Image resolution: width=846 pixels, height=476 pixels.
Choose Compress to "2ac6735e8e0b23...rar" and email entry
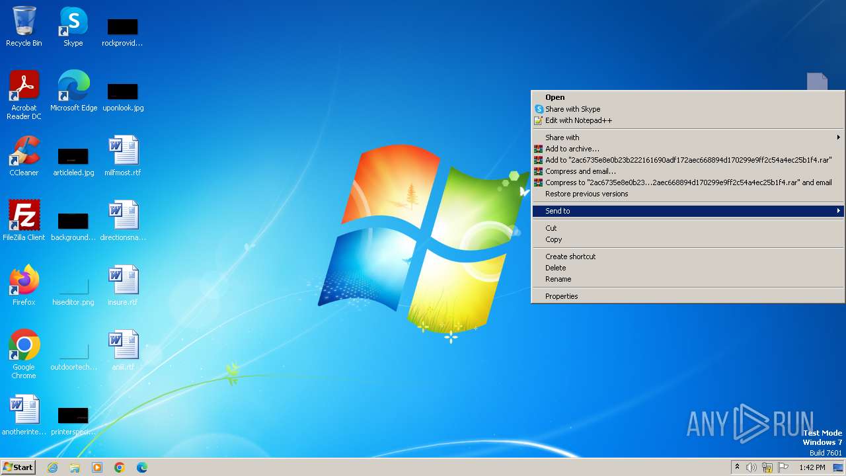pyautogui.click(x=688, y=182)
